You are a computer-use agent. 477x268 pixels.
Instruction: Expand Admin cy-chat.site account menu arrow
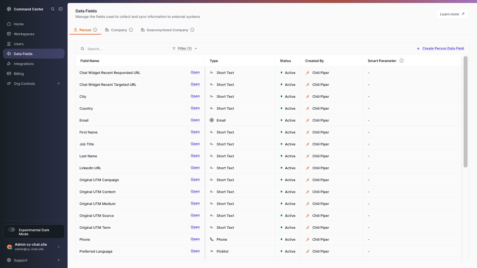tap(59, 247)
